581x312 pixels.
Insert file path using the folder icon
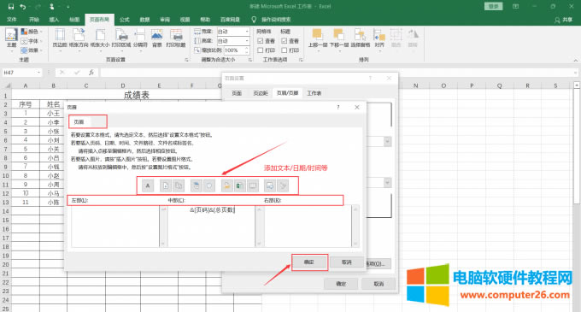pos(227,185)
